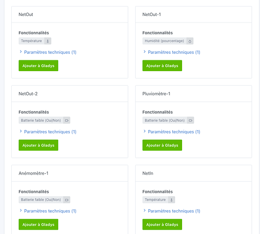Screen dimensions: 260x234
Task: Click battery icon in Pluviomètre-1 card
Action: (191, 120)
